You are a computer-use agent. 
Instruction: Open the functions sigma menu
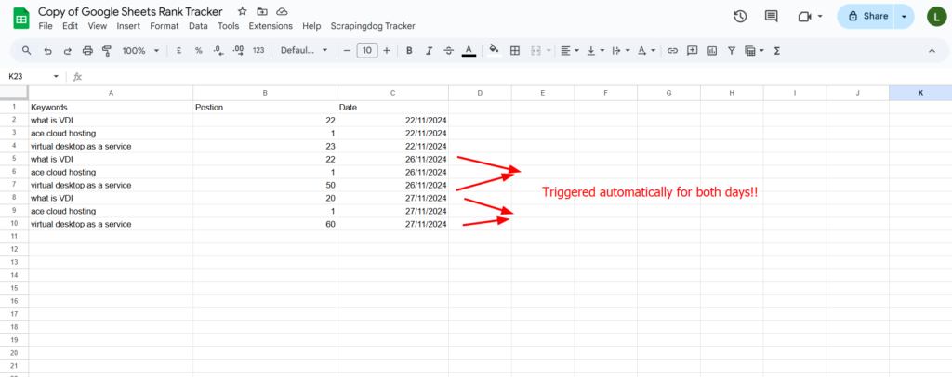[x=776, y=51]
